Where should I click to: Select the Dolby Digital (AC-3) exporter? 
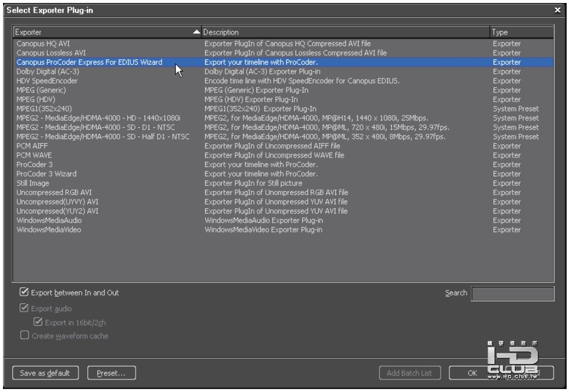click(283, 71)
